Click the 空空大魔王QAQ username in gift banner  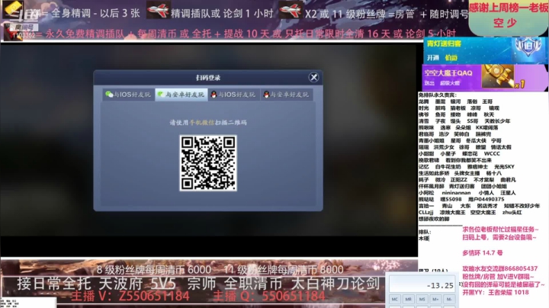pos(448,73)
